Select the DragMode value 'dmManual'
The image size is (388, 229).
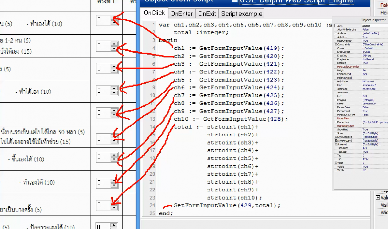368,59
